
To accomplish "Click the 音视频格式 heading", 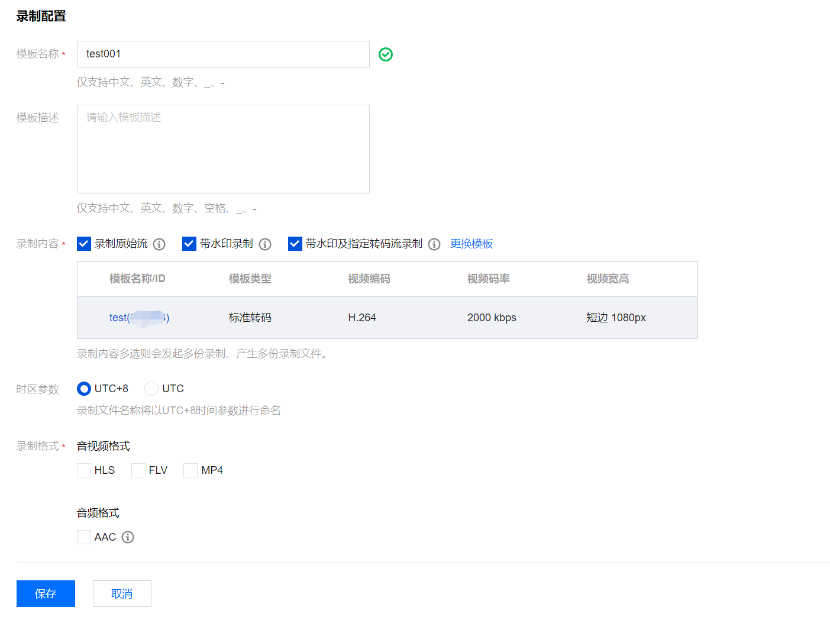I will (104, 446).
